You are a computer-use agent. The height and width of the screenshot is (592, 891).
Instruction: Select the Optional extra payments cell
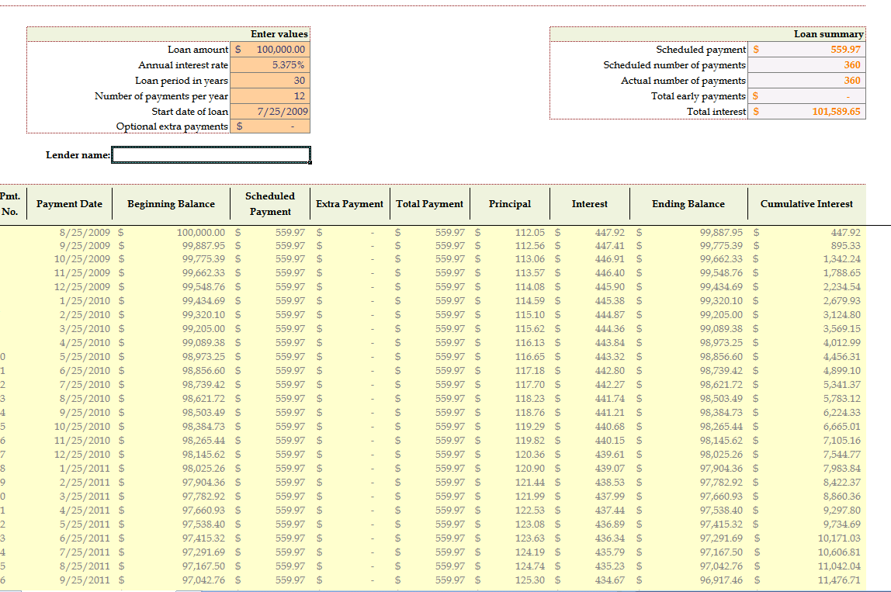tap(270, 126)
